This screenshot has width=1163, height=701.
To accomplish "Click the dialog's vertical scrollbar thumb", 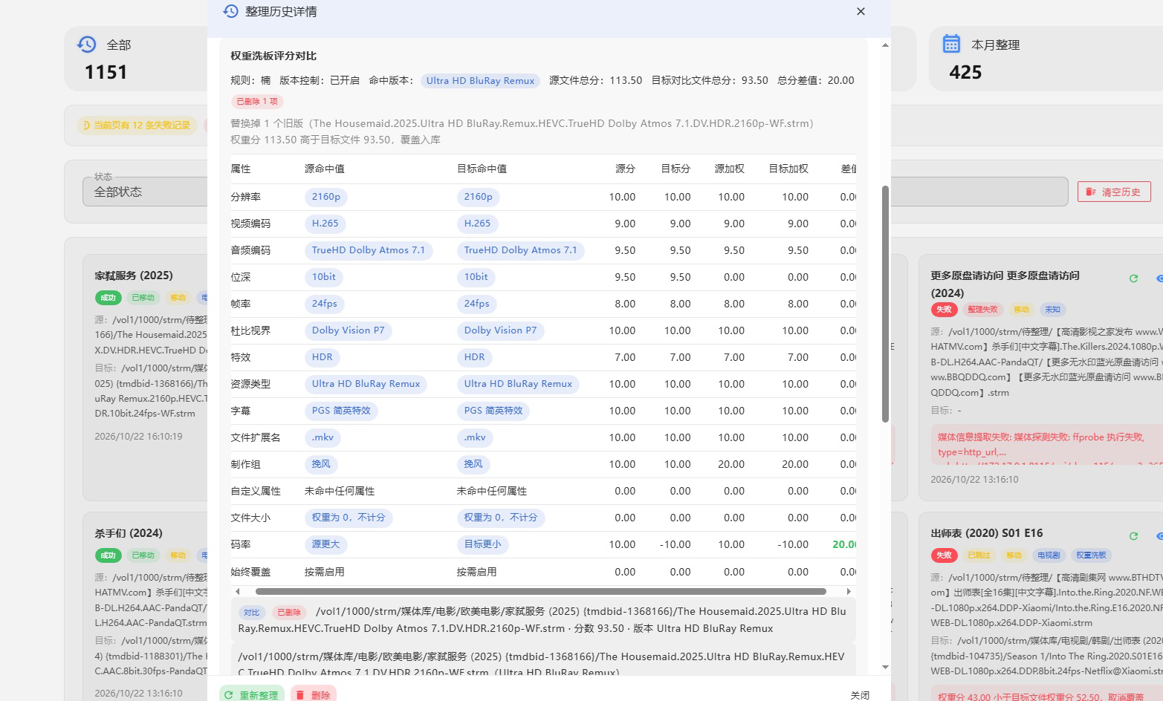I will pyautogui.click(x=885, y=304).
